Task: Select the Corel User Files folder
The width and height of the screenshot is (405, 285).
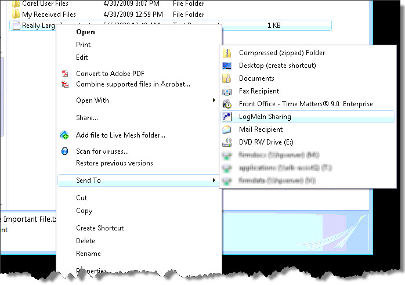Action: pyautogui.click(x=45, y=3)
